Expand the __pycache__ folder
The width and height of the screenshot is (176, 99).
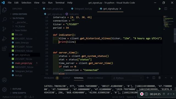pos(21,22)
